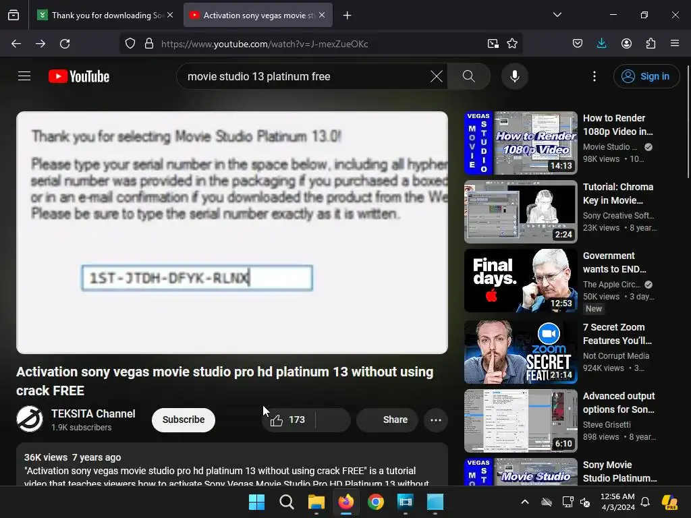This screenshot has height=518, width=691.
Task: Click the YouTube URL address bar
Action: click(265, 44)
